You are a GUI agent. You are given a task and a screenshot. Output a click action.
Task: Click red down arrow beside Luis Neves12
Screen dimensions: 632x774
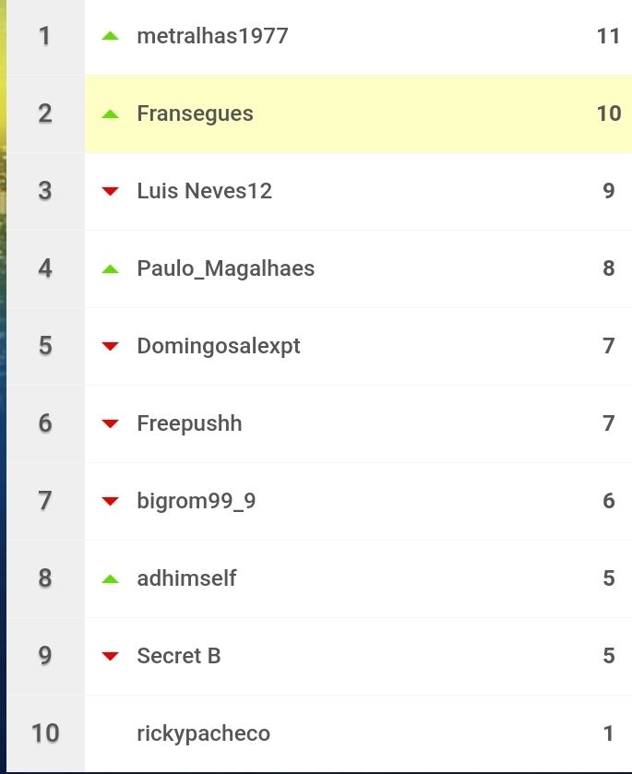click(110, 191)
